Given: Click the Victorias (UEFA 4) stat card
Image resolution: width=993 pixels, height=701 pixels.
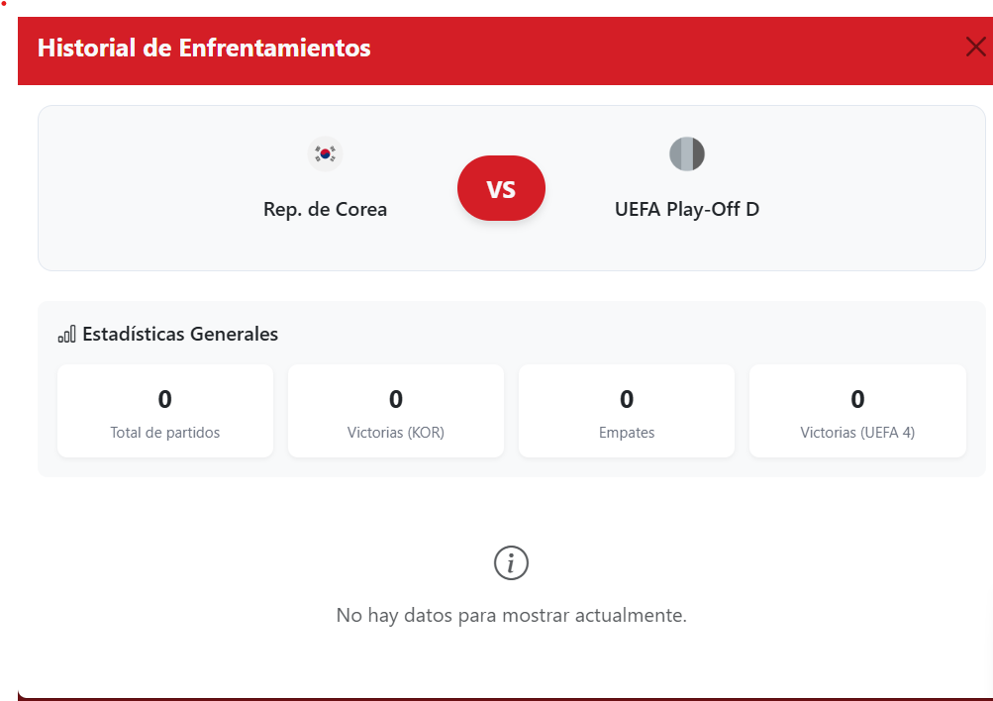Looking at the screenshot, I should point(857,411).
